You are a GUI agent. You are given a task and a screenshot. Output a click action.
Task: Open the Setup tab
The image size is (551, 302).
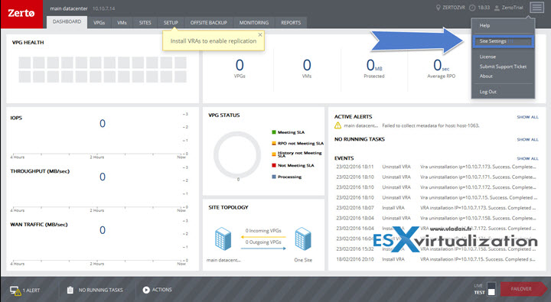[171, 22]
